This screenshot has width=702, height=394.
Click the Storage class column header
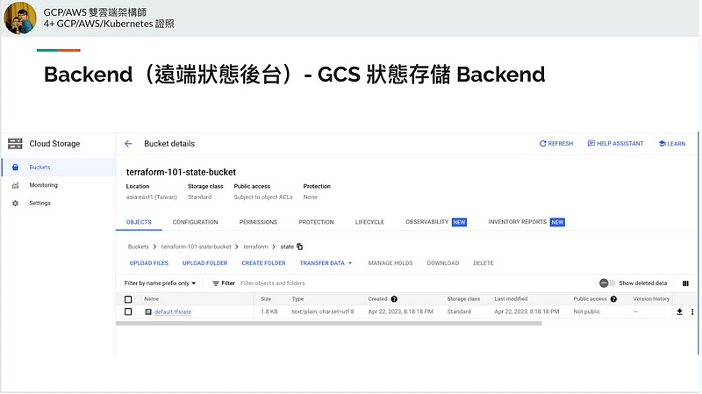tap(463, 299)
